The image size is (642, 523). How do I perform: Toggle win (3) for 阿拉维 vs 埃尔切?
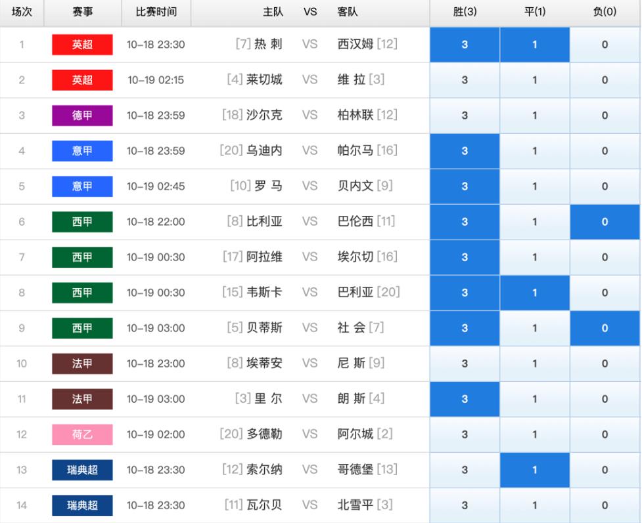pyautogui.click(x=465, y=257)
